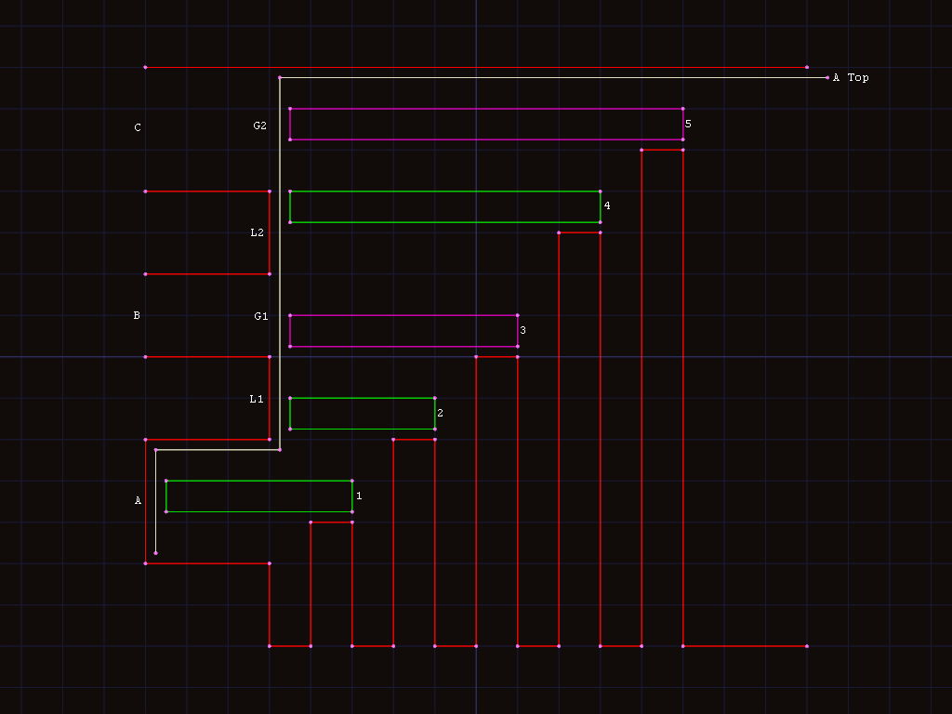Select the green rectangle labeled 1
952x714 pixels.
pos(259,496)
